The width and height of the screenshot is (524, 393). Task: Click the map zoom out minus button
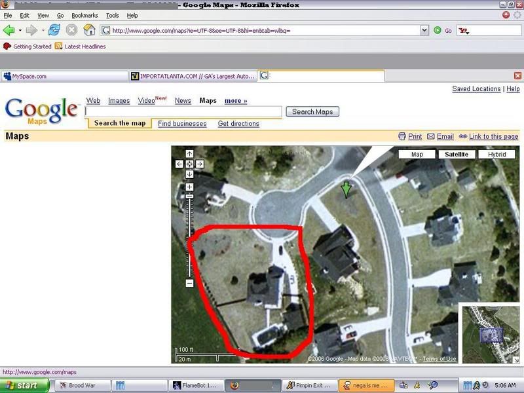[x=189, y=283]
